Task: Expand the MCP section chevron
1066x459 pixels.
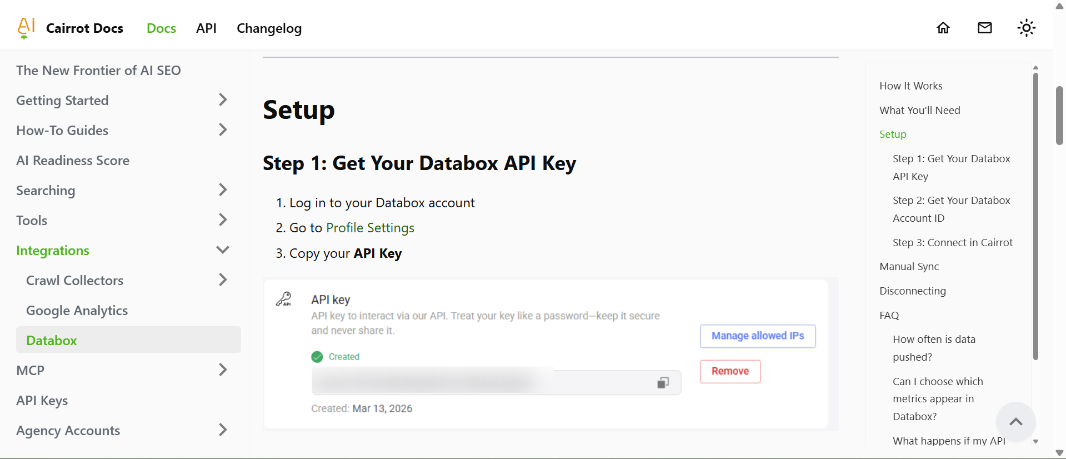Action: pyautogui.click(x=223, y=370)
